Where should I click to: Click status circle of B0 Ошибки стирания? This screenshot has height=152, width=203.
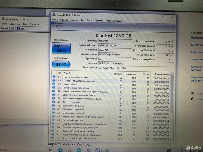[53, 127]
